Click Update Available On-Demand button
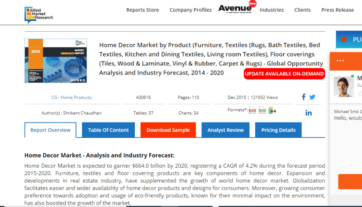The width and height of the screenshot is (362, 207). coord(284,74)
